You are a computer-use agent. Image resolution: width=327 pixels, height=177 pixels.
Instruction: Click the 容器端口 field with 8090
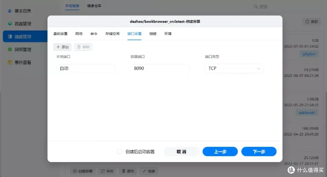[x=160, y=69]
